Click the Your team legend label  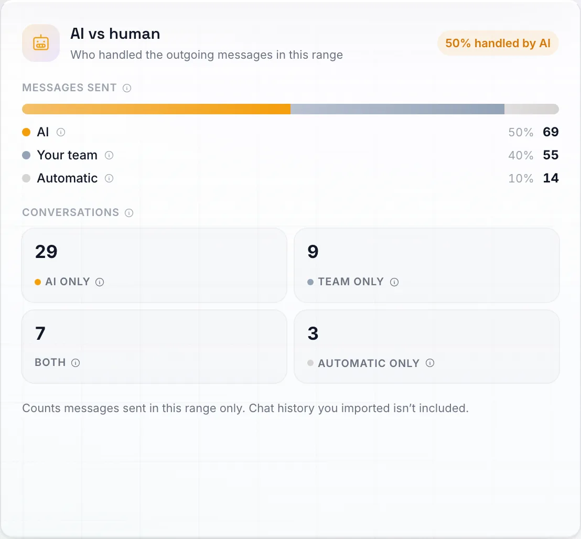67,155
